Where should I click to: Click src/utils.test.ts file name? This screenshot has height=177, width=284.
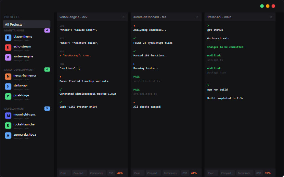click(x=146, y=81)
